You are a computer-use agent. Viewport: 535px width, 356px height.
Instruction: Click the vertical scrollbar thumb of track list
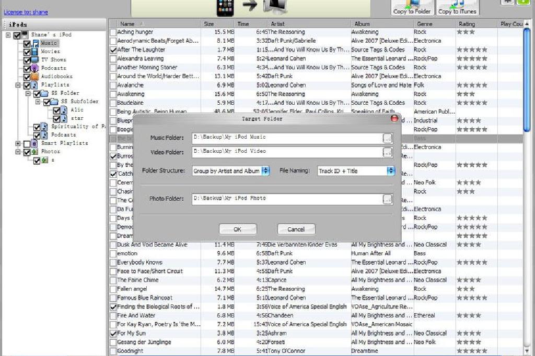(527, 80)
